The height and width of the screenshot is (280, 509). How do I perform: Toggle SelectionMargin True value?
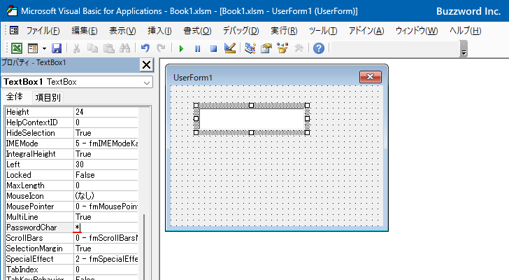coord(106,248)
